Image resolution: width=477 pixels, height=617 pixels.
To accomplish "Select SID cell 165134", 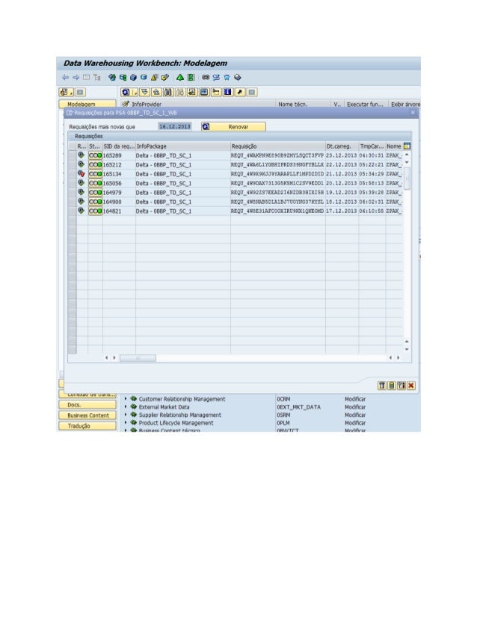I will 119,174.
